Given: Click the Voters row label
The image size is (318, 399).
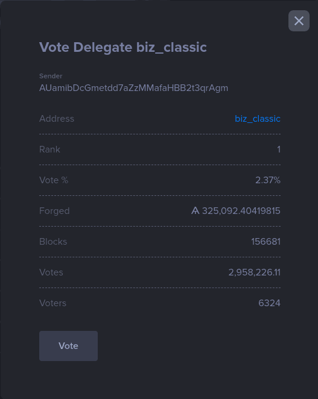Looking at the screenshot, I should 52,303.
